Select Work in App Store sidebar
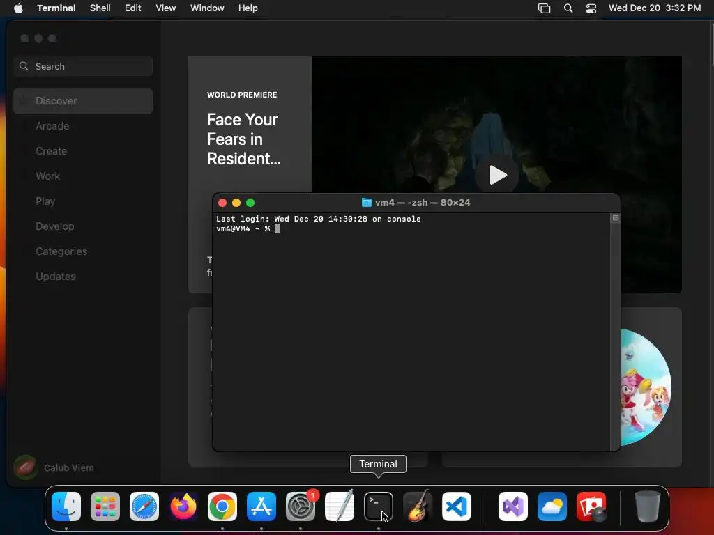 point(83,176)
